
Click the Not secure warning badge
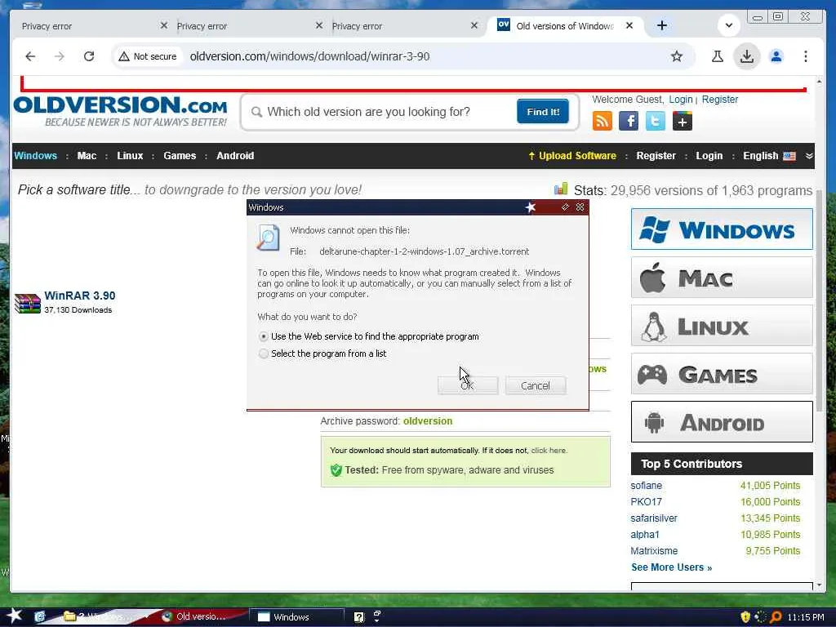(148, 56)
